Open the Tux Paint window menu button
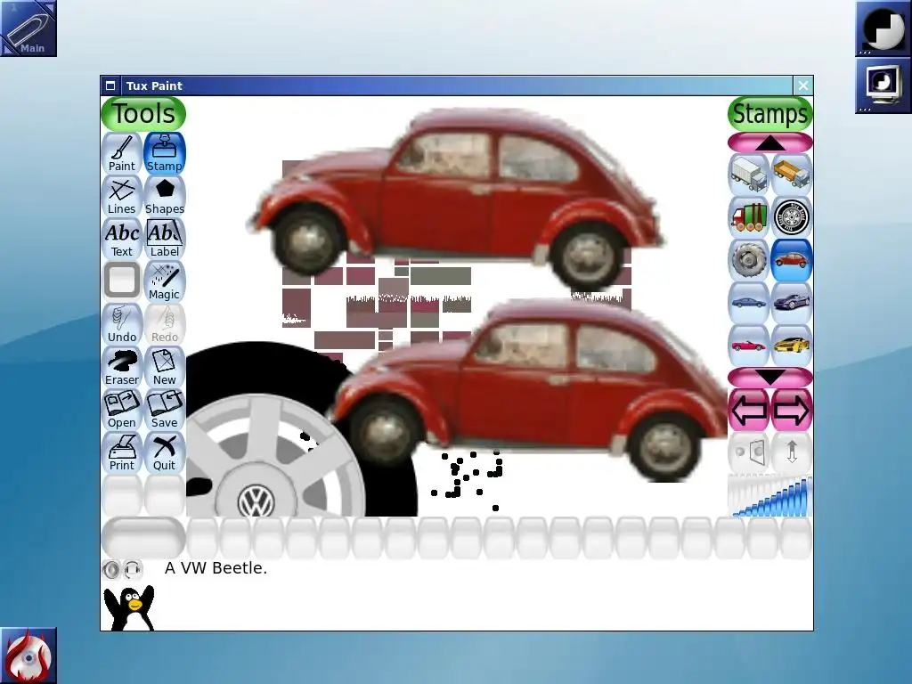912x684 pixels. point(110,86)
